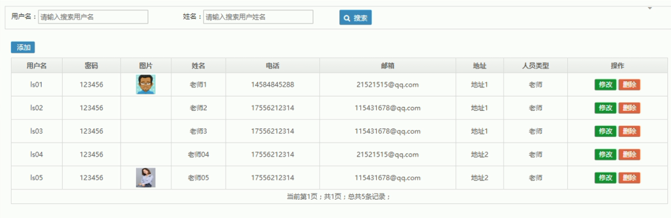Screen dimensions: 671x218
Task: Click 修改 for user ls03
Action: (605, 131)
